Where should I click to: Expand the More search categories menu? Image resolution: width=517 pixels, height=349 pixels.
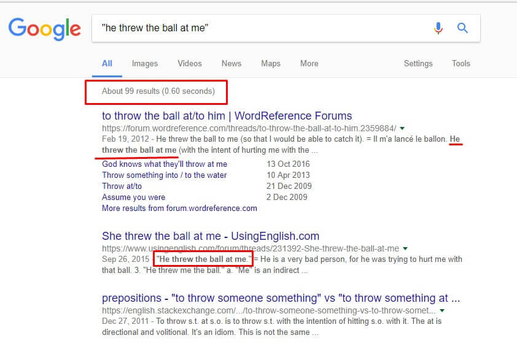tap(309, 64)
